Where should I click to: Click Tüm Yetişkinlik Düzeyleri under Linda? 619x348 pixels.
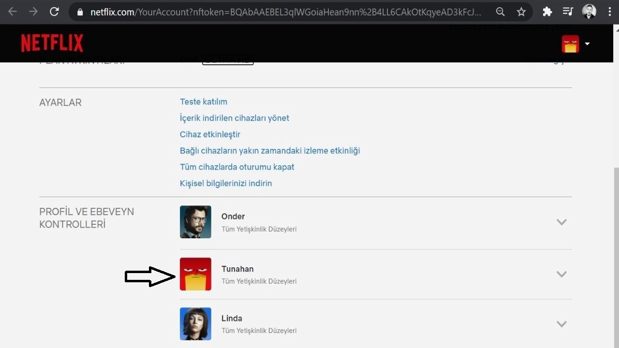pos(259,331)
